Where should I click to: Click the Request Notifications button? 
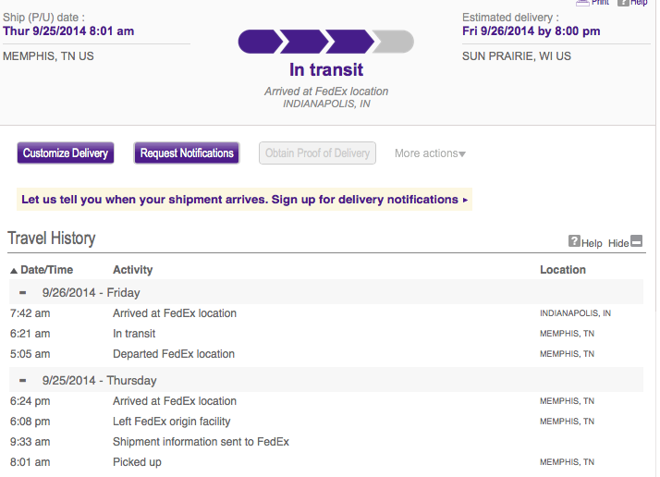point(187,153)
